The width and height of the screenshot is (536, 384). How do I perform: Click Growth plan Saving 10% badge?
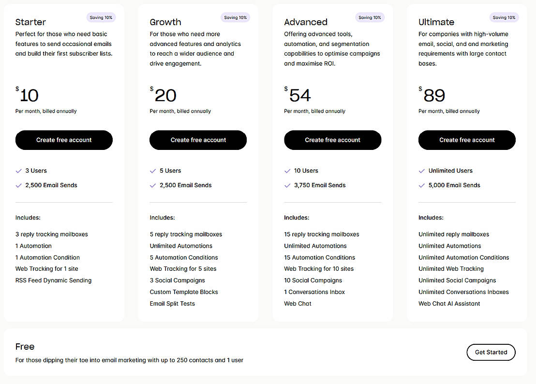[x=235, y=17]
